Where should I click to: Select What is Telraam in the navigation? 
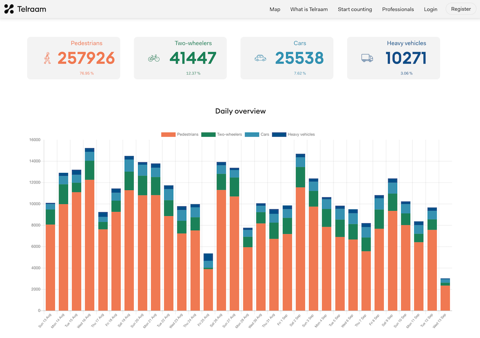click(309, 9)
